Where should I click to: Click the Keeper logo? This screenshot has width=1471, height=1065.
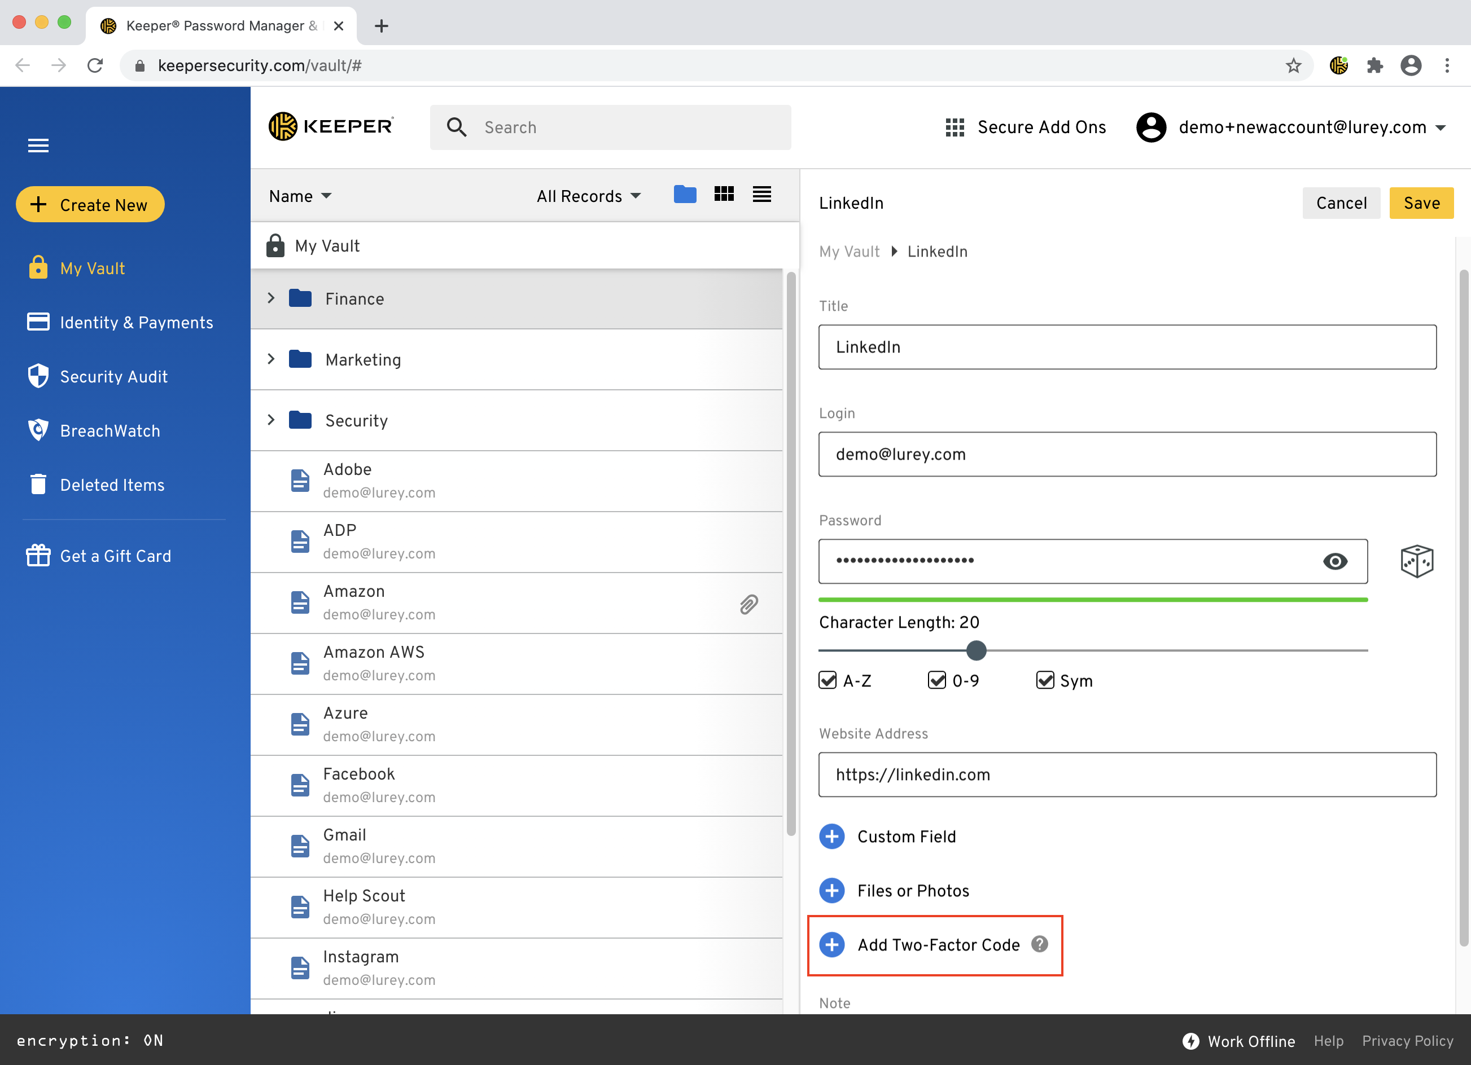[x=331, y=126]
